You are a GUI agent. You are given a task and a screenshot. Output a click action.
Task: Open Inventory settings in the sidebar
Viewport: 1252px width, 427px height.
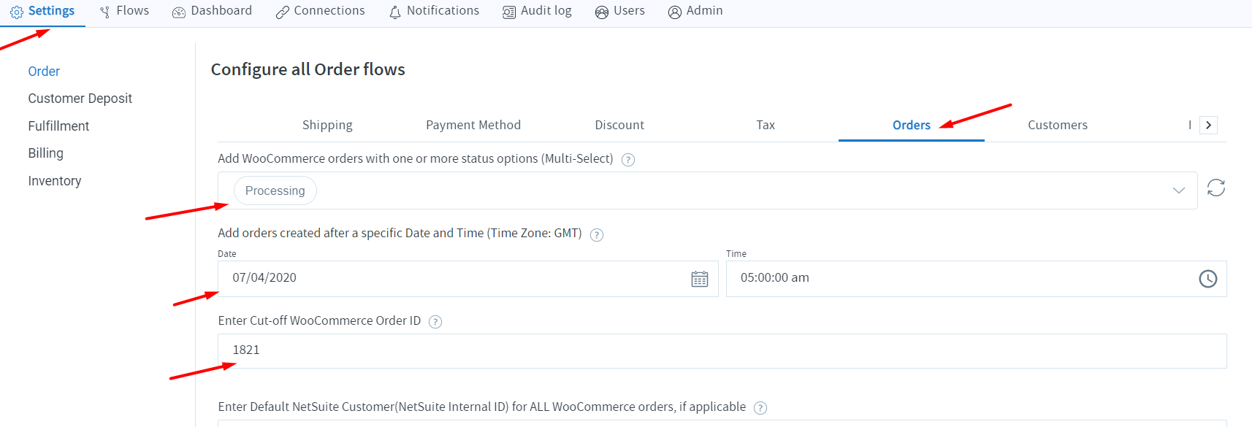coord(55,181)
